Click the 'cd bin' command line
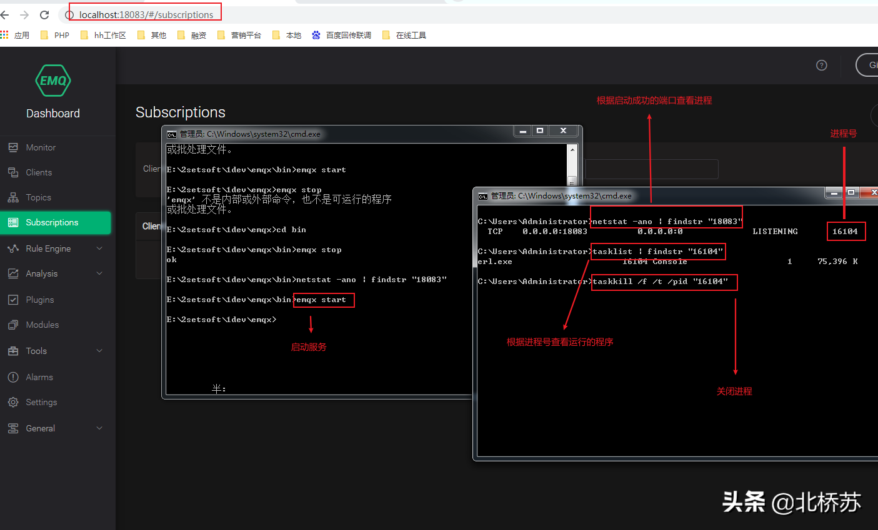This screenshot has height=530, width=878. coord(236,230)
